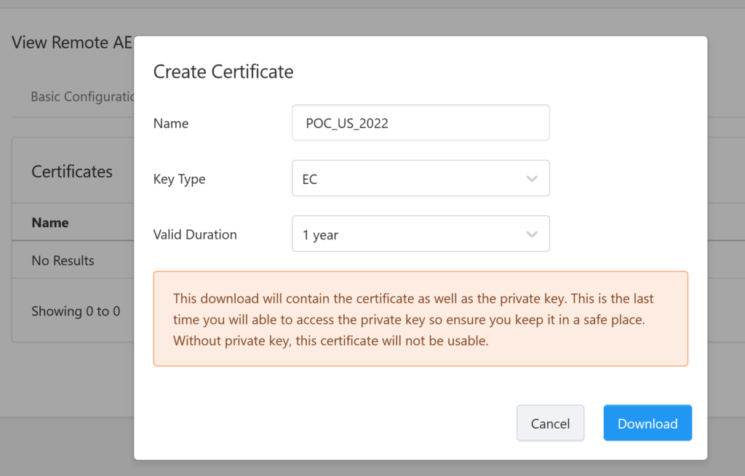This screenshot has width=745, height=476.
Task: Switch to the Basic Configuration tab
Action: click(x=82, y=97)
